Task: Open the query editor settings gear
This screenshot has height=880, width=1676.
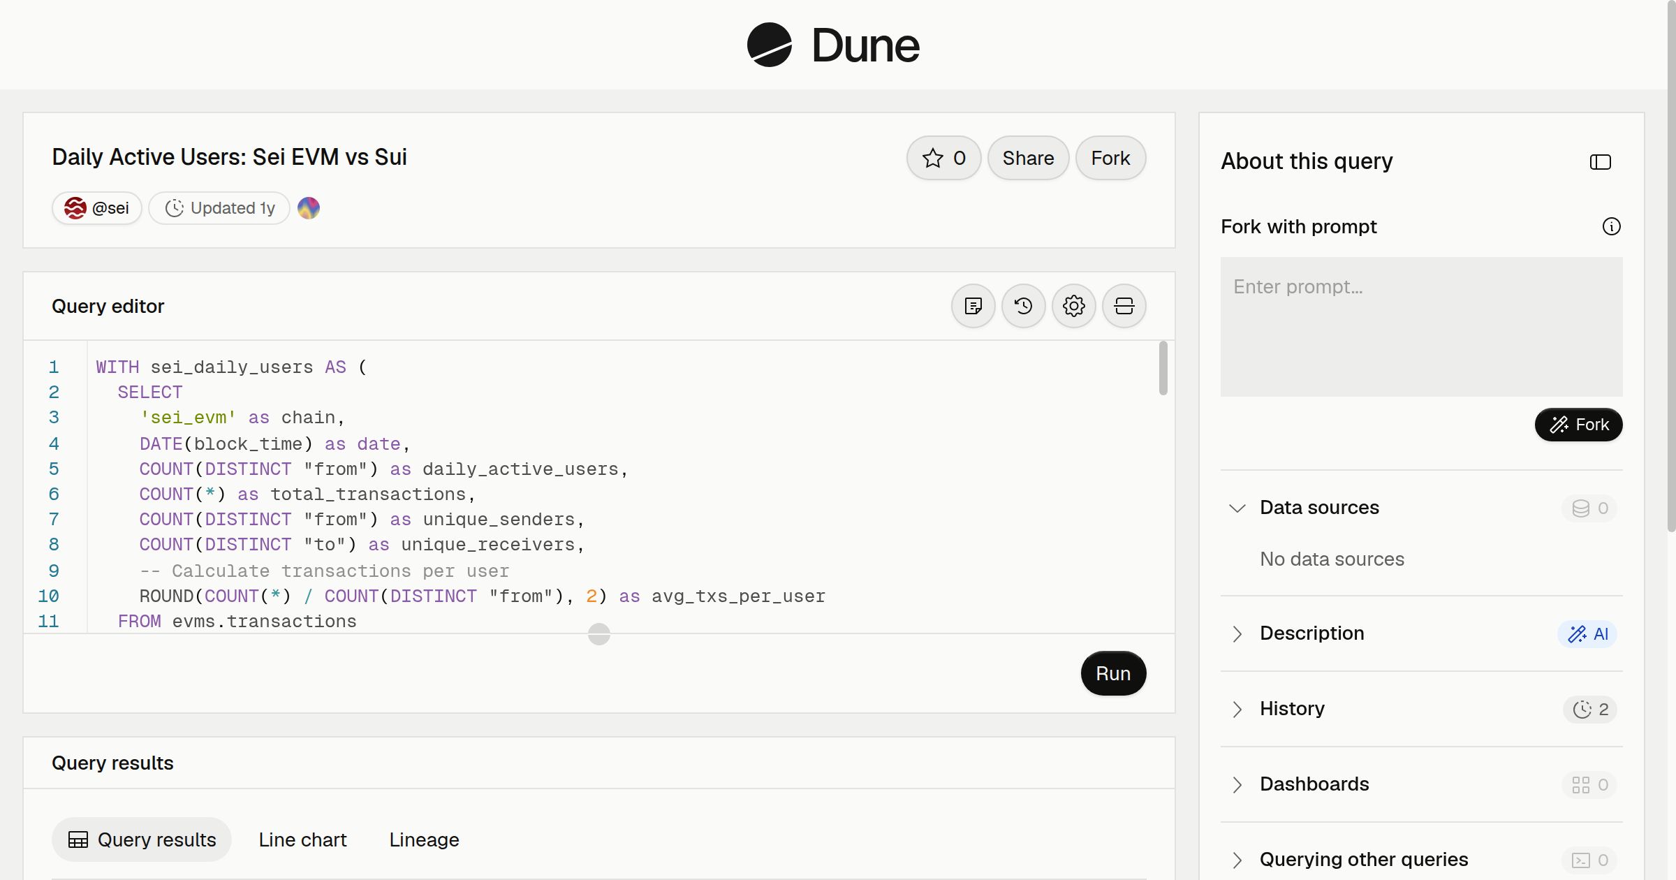Action: tap(1074, 306)
